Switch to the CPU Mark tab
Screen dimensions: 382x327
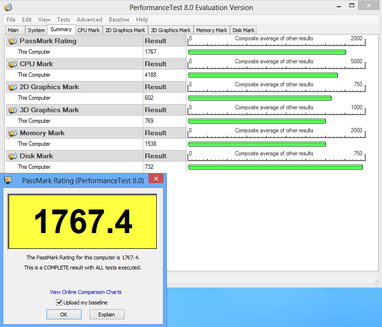[x=89, y=30]
